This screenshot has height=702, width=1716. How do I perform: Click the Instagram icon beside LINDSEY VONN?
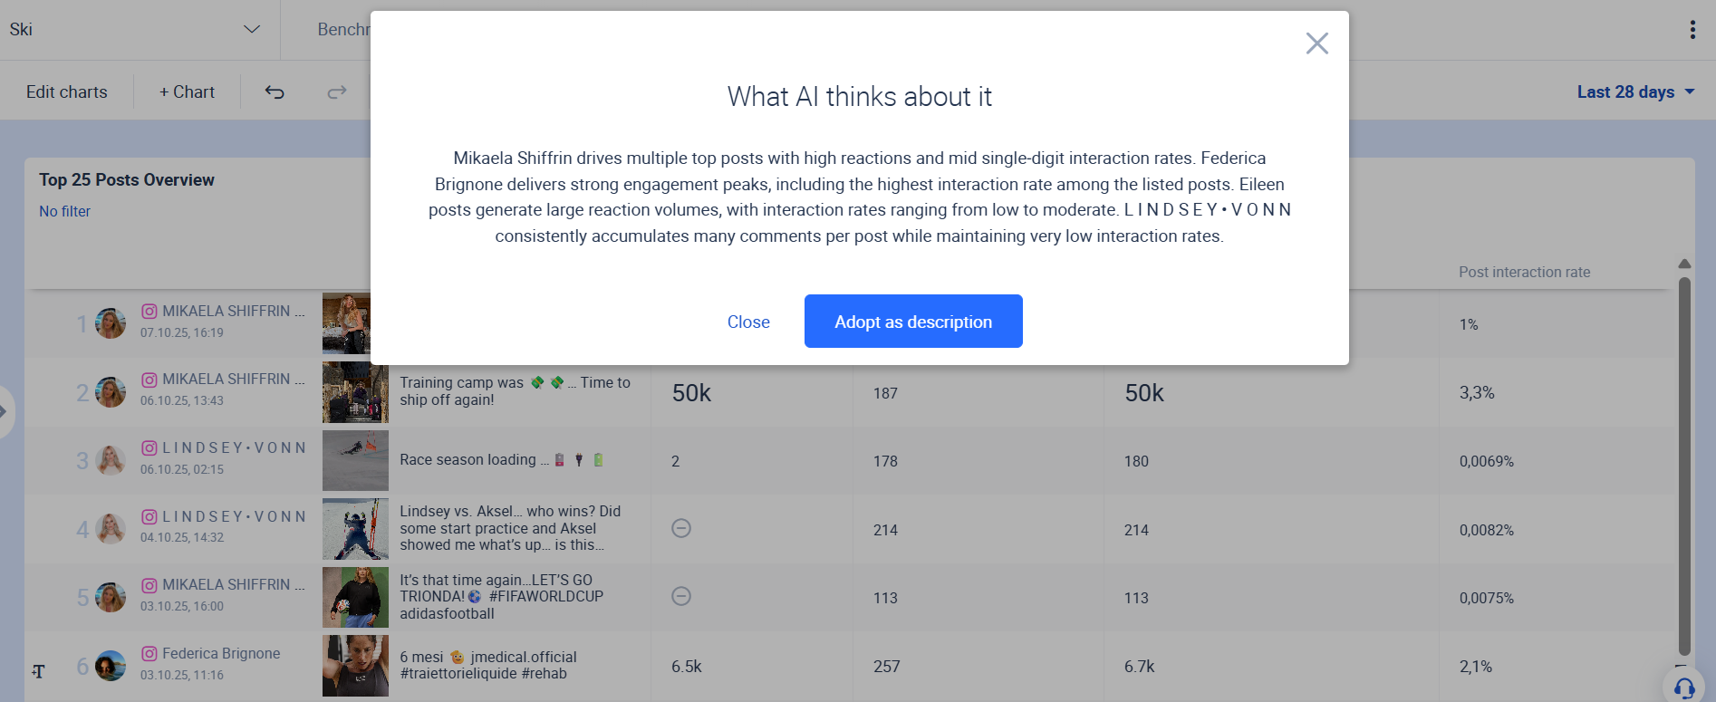(147, 447)
